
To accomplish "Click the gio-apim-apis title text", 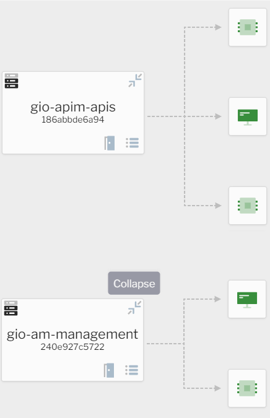I will (73, 107).
